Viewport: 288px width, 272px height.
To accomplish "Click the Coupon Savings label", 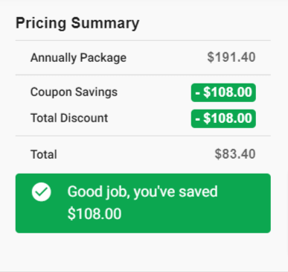I will 74,92.
